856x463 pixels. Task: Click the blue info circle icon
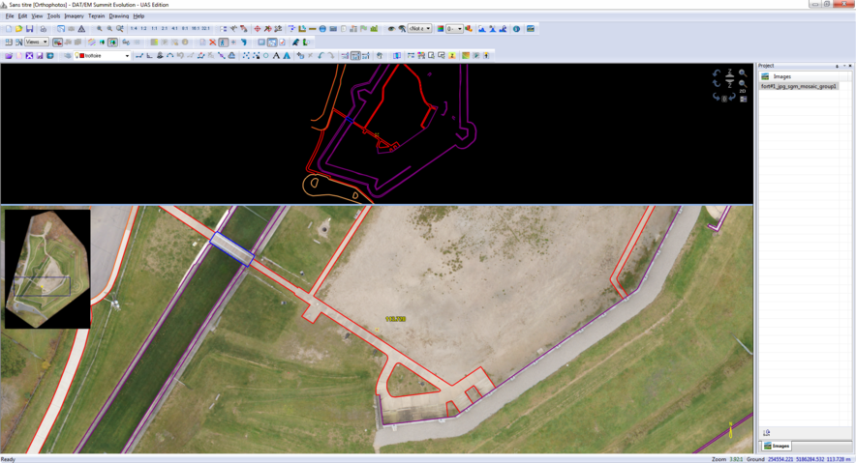tap(516, 29)
